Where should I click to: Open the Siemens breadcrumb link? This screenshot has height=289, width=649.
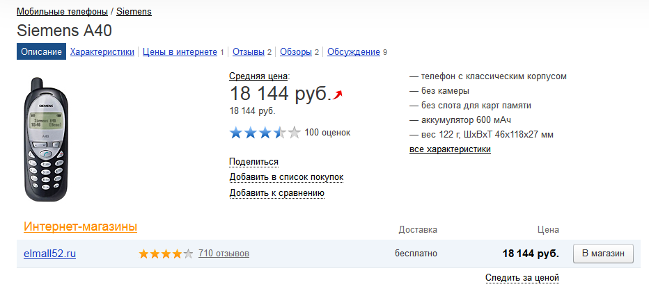134,12
